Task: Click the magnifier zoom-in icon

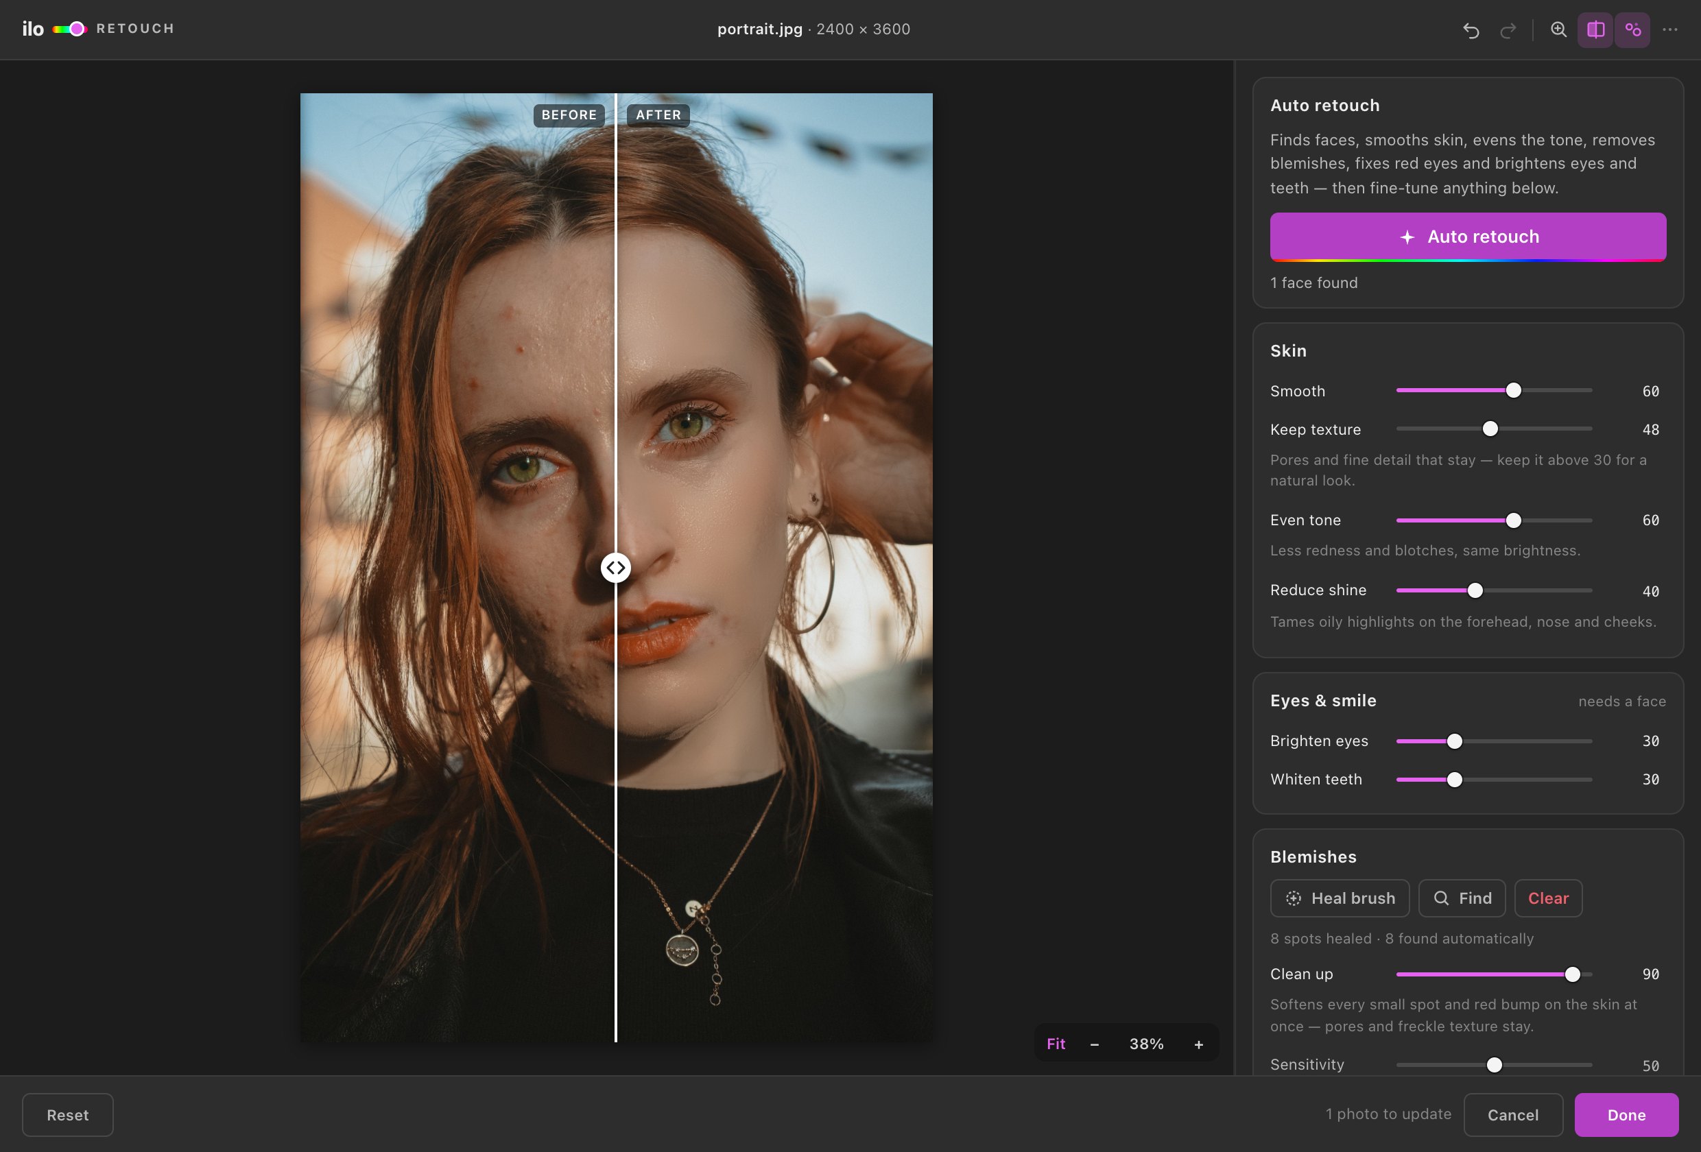Action: point(1558,30)
